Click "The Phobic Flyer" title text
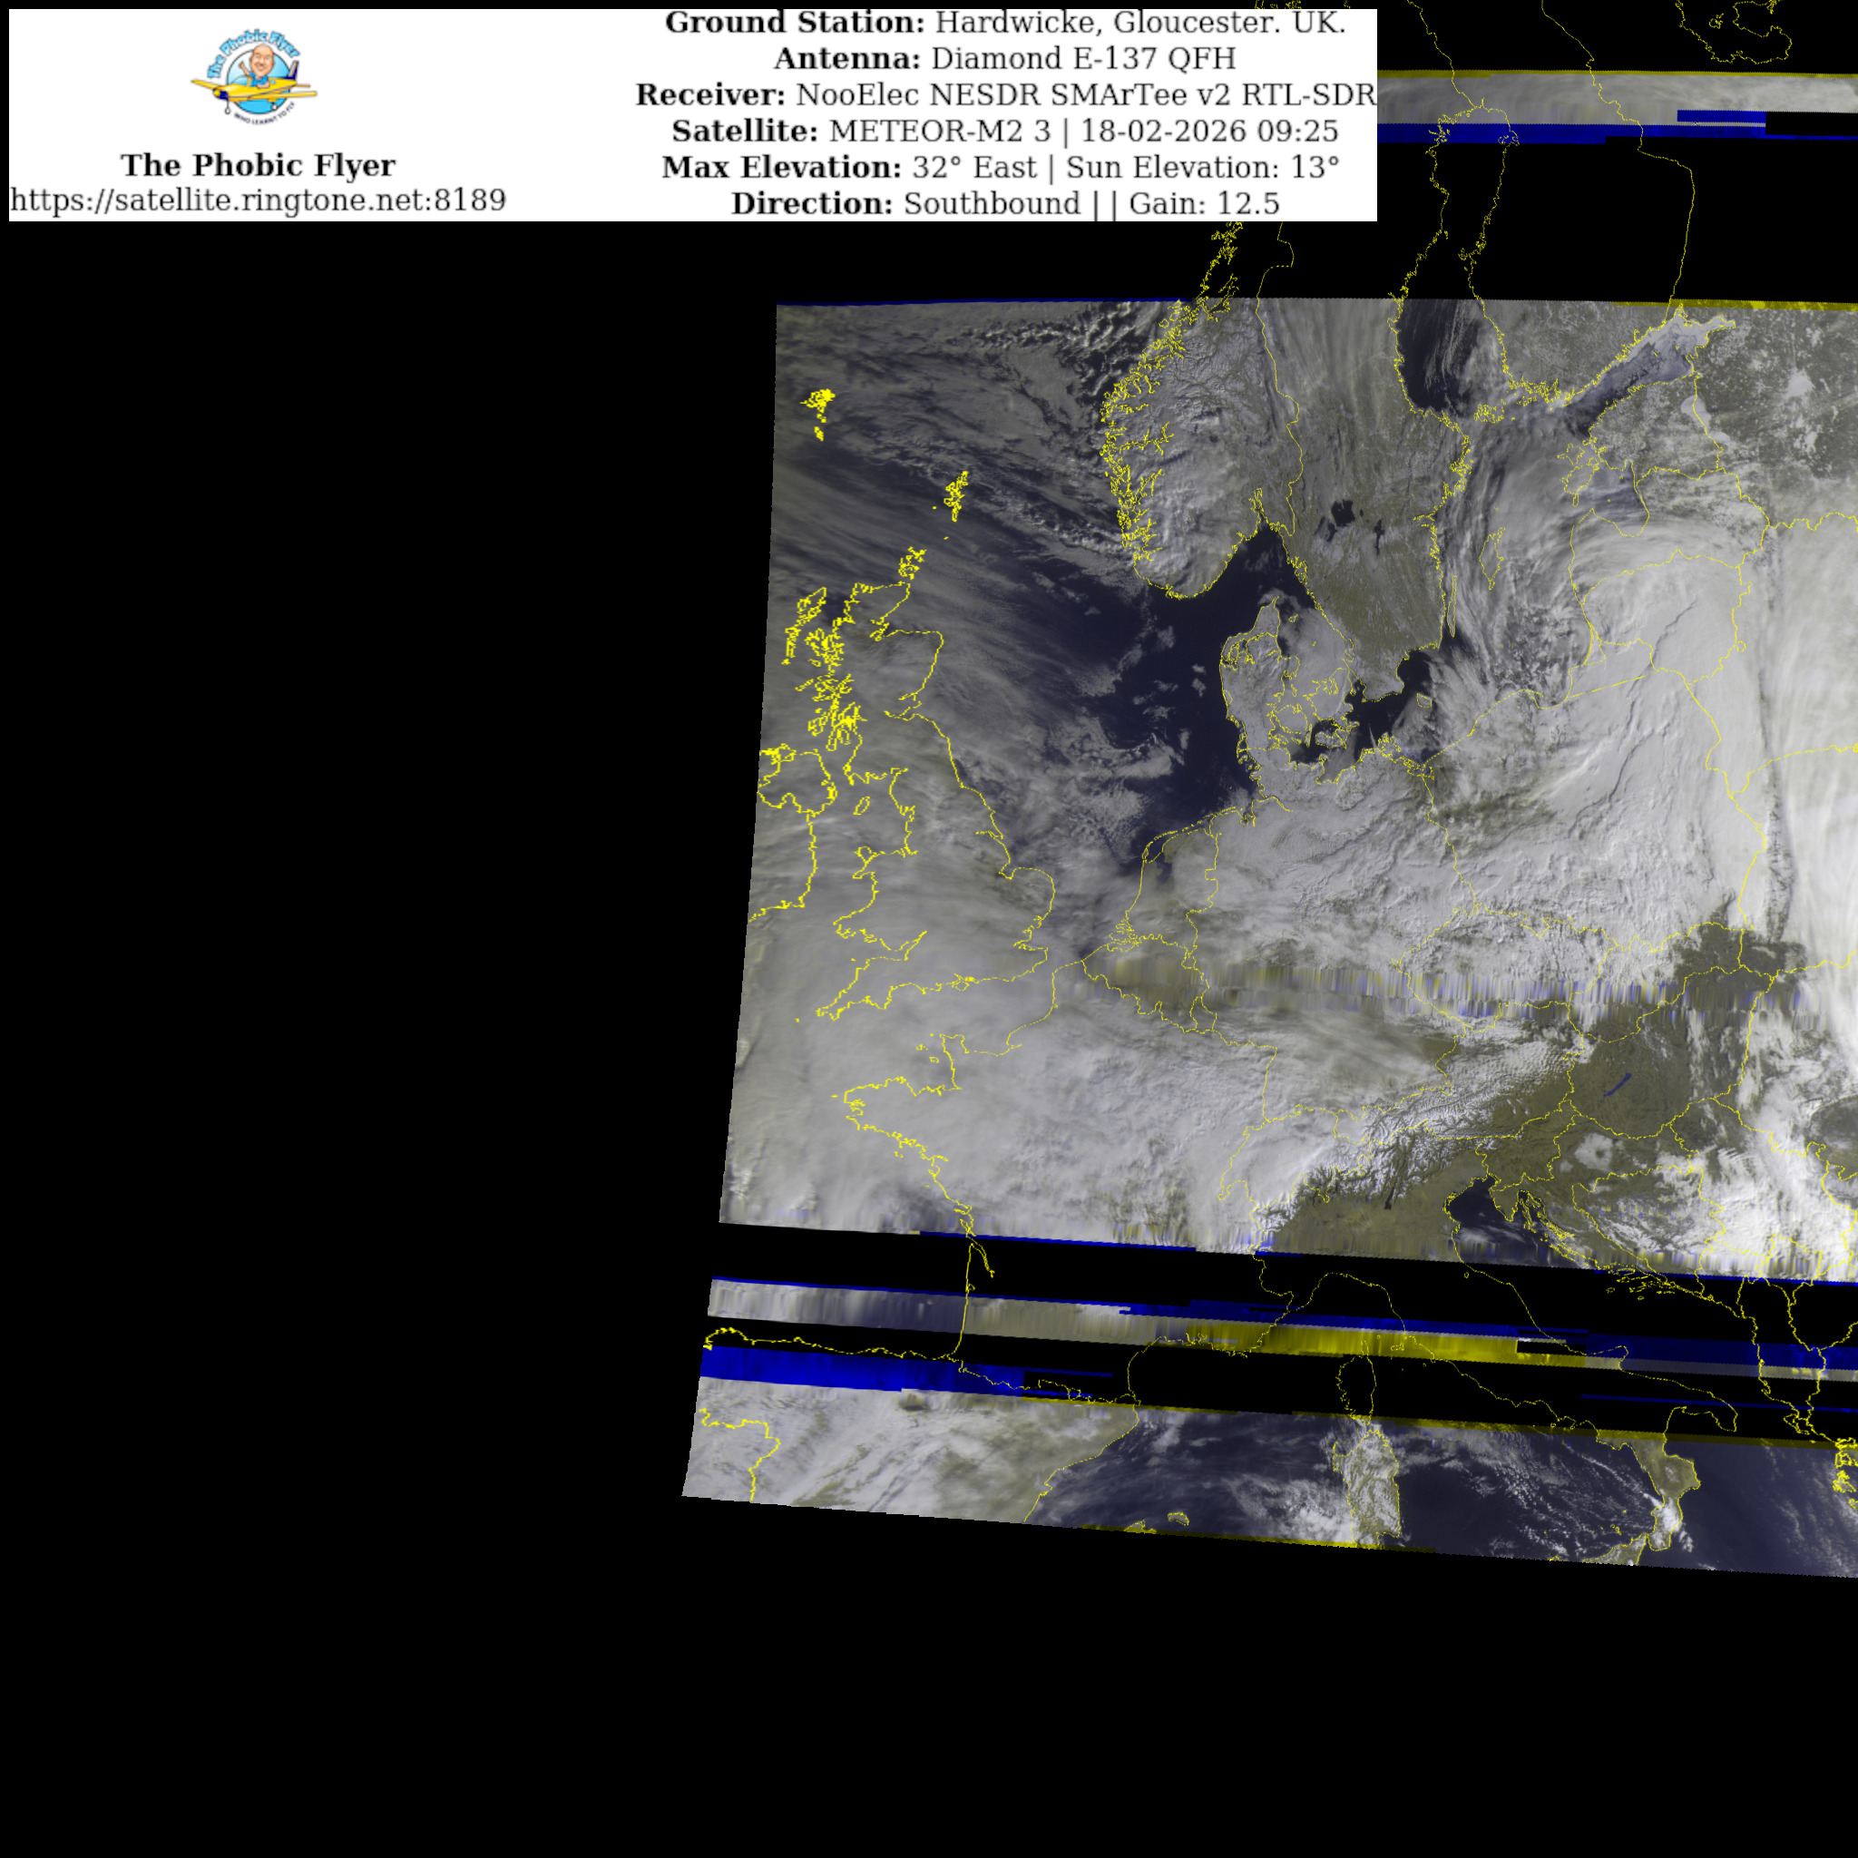The height and width of the screenshot is (1858, 1858). 258,165
